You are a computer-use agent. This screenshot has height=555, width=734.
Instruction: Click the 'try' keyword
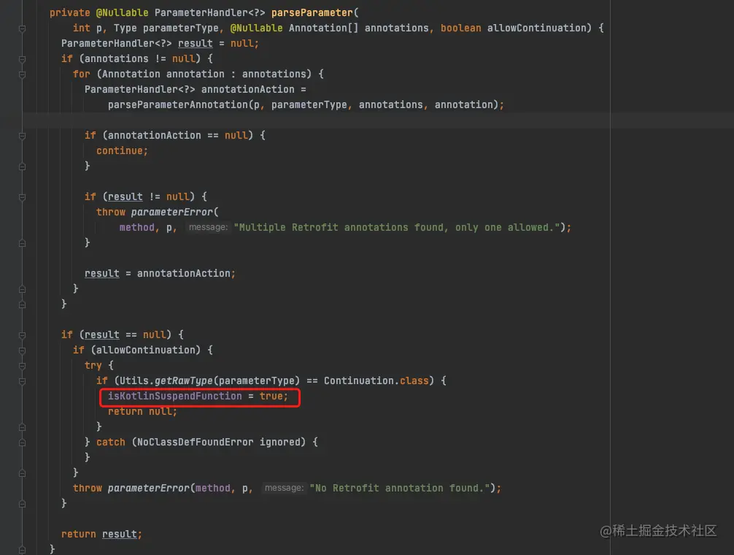click(93, 365)
